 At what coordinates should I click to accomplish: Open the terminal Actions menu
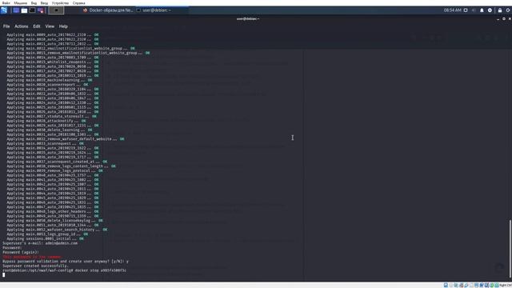point(22,26)
